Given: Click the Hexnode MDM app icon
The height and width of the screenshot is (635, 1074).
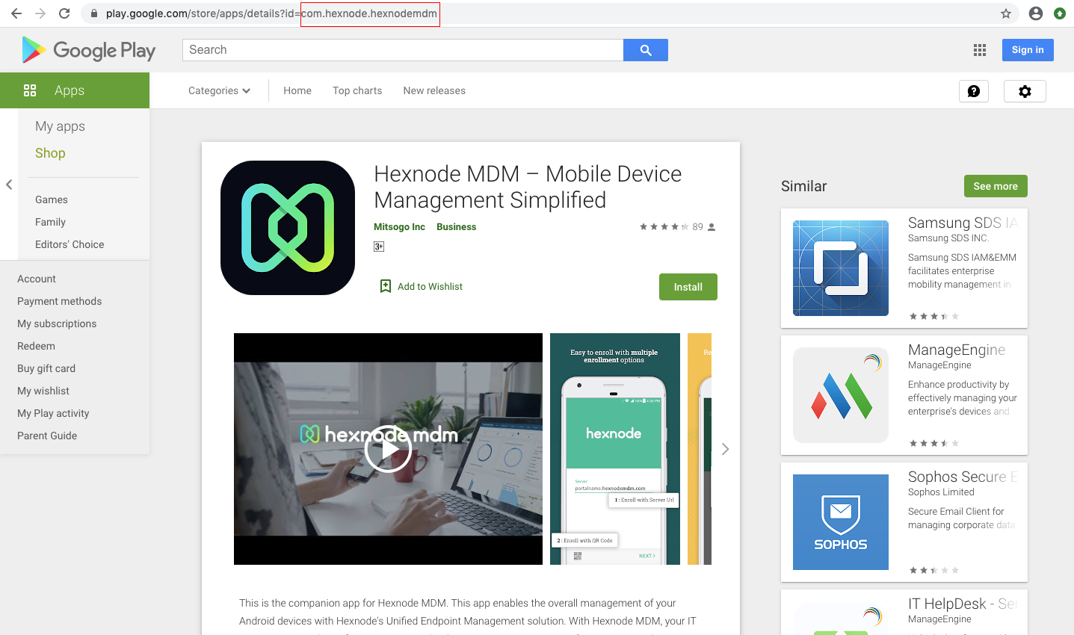Looking at the screenshot, I should pyautogui.click(x=288, y=228).
